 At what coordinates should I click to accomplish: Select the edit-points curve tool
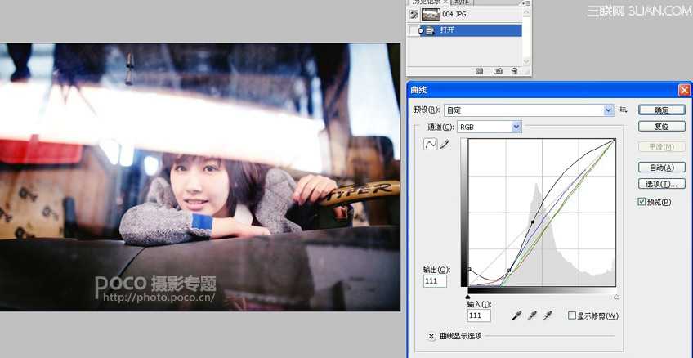point(430,144)
